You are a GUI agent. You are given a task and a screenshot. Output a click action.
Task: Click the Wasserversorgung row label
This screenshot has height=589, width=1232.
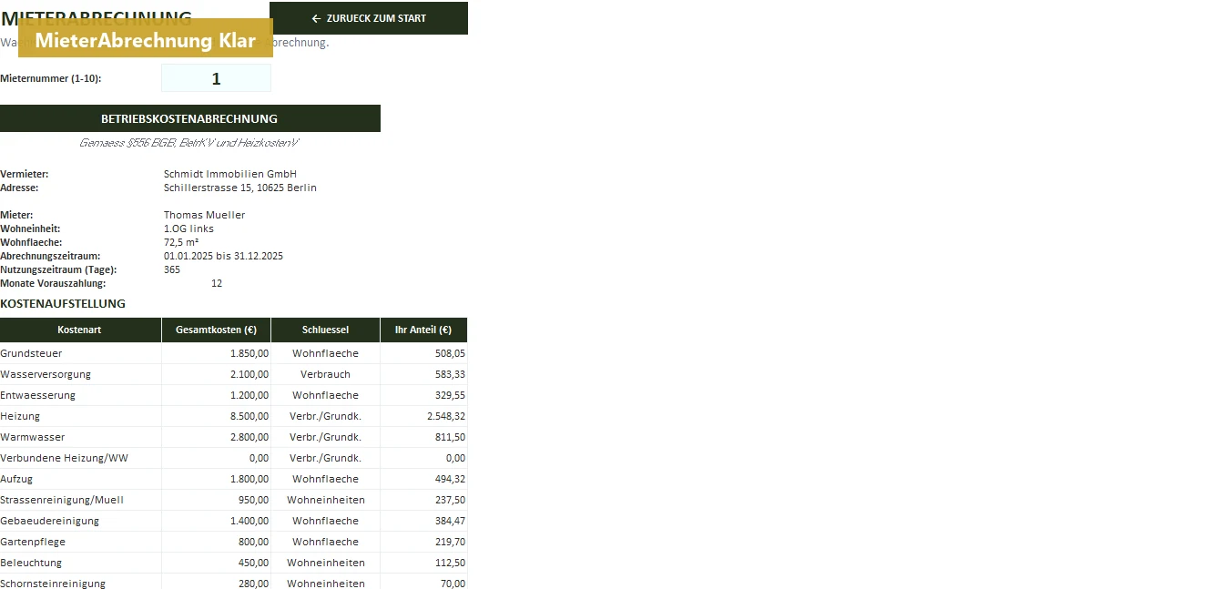coord(46,374)
